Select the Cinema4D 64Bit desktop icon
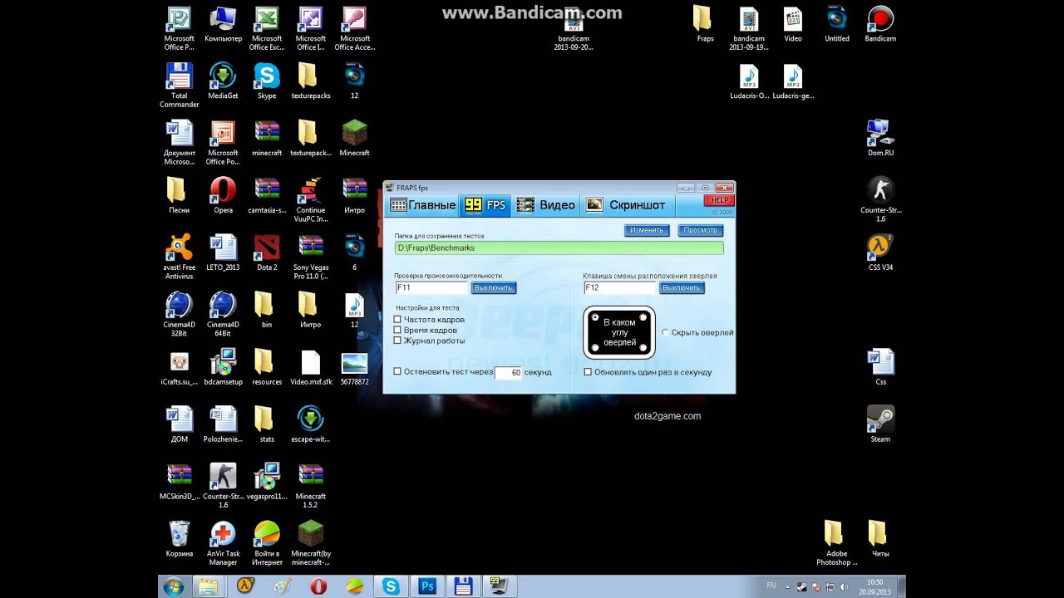 pyautogui.click(x=223, y=314)
